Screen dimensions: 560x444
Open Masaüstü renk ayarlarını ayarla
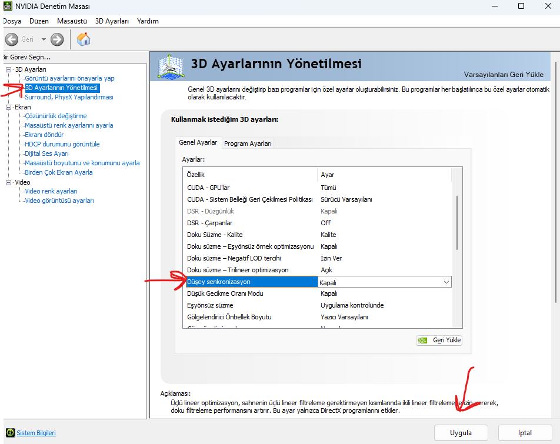(x=69, y=125)
